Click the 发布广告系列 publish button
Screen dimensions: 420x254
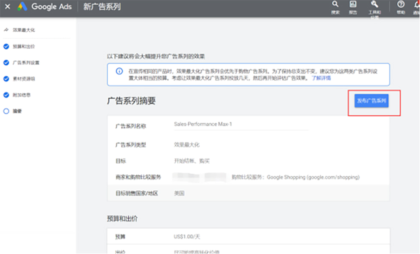[x=372, y=102]
